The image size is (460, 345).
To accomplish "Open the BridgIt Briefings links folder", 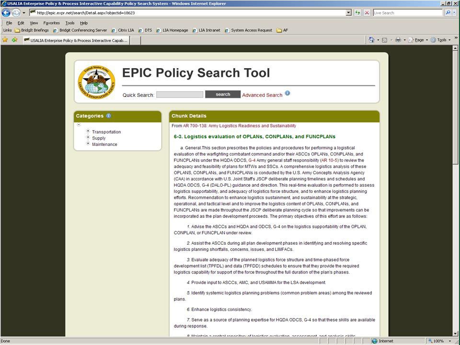I will 32,30.
